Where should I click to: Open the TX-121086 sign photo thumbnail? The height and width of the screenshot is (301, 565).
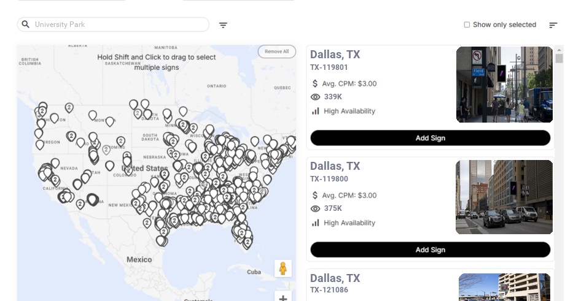[x=504, y=288]
